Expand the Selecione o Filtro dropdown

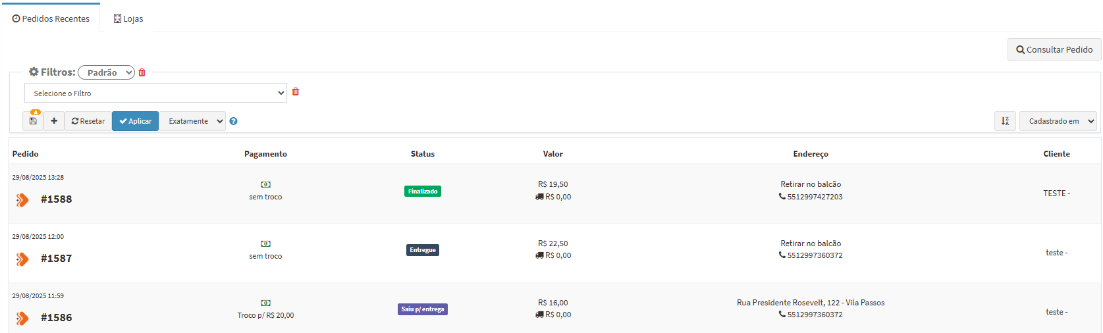[155, 93]
